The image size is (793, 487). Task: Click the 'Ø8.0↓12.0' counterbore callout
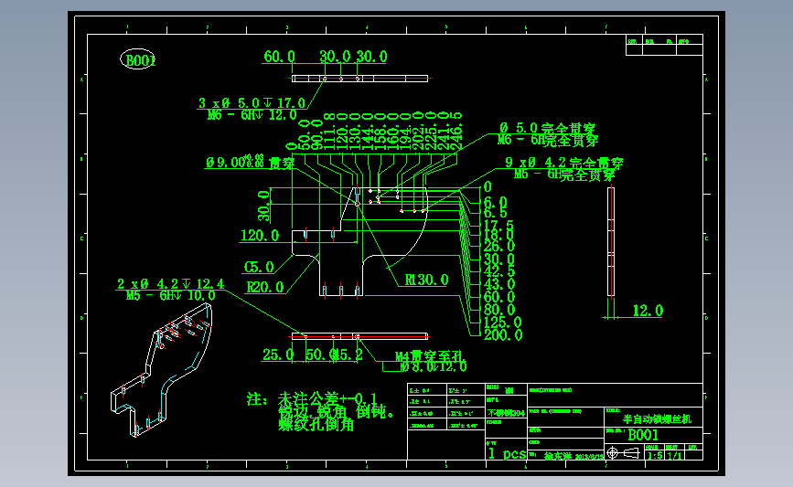pyautogui.click(x=434, y=366)
